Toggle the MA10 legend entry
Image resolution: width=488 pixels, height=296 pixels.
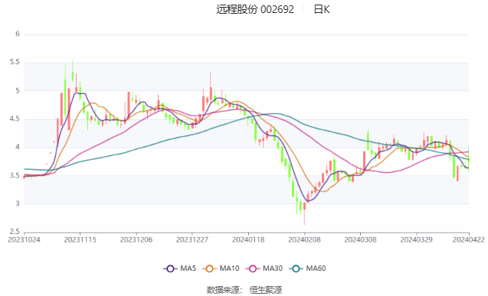(x=221, y=268)
